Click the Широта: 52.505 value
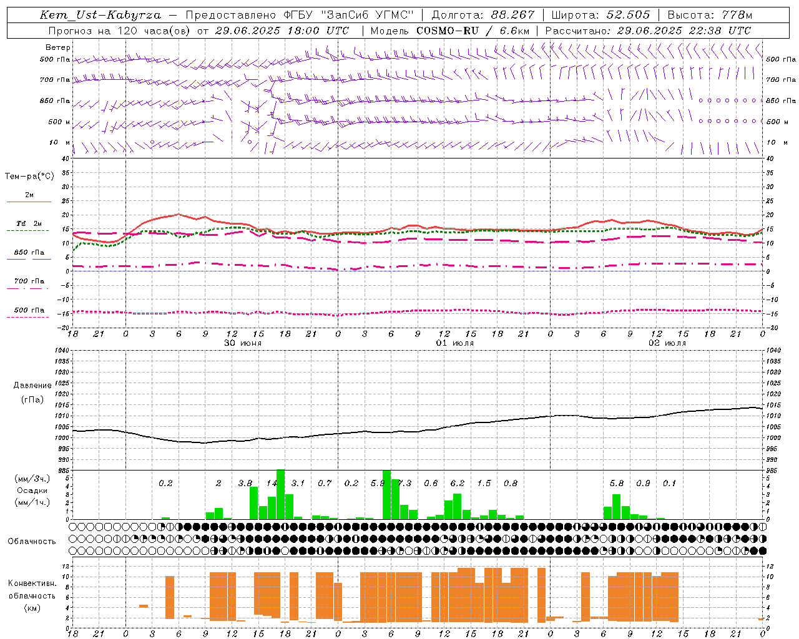This screenshot has width=799, height=639. [600, 15]
